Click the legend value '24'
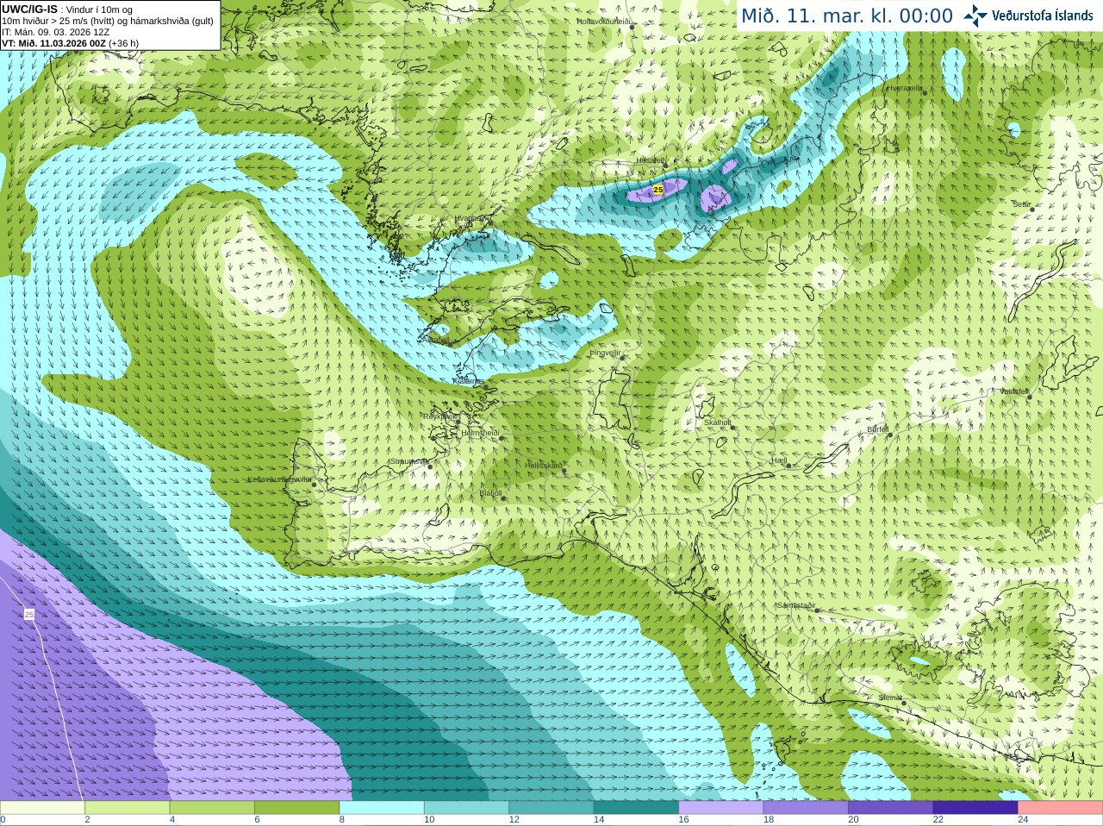Image resolution: width=1103 pixels, height=826 pixels. pos(1023,820)
